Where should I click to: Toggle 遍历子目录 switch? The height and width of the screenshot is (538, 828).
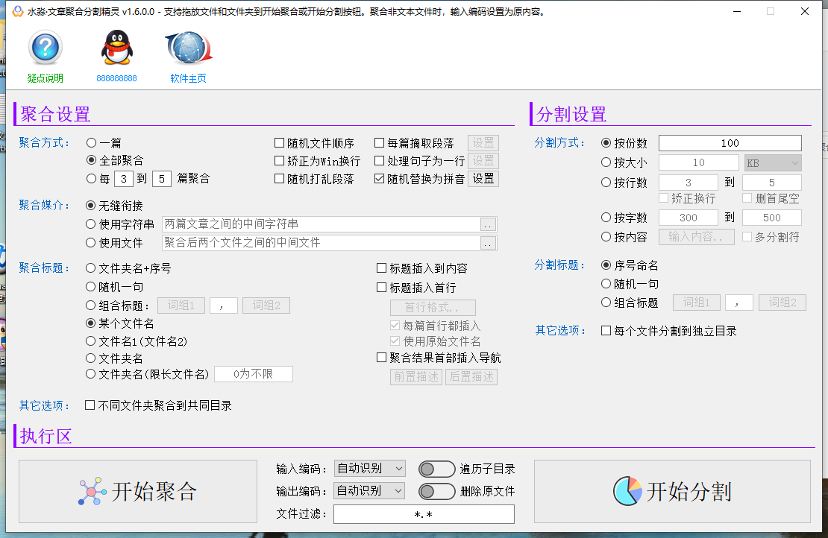pyautogui.click(x=436, y=469)
